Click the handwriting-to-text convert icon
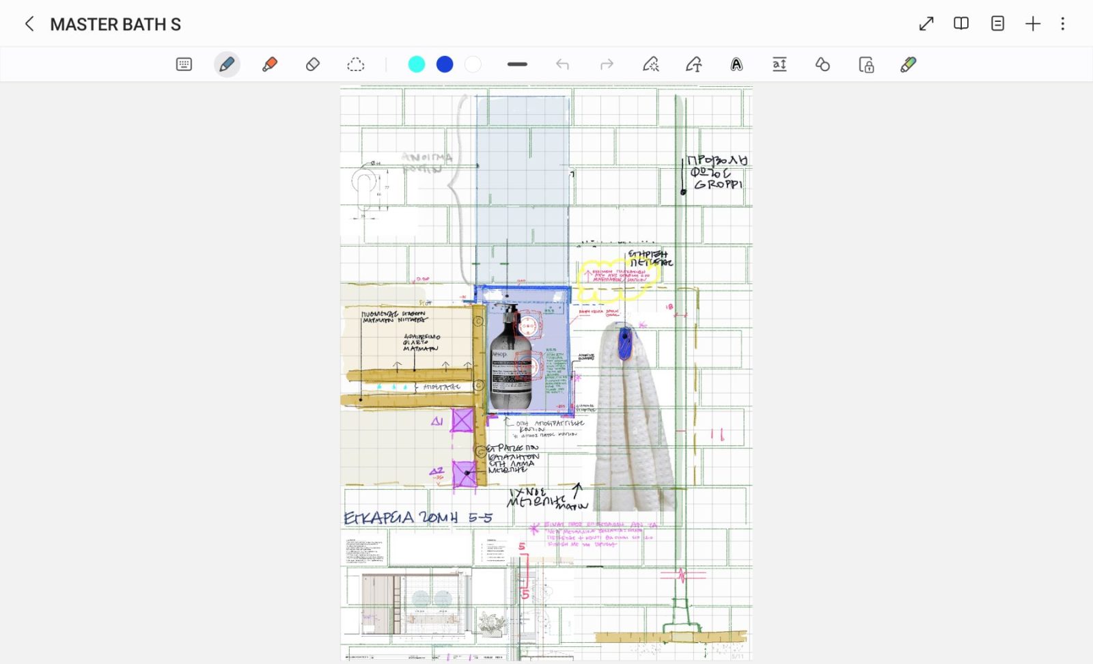This screenshot has width=1093, height=664. [x=693, y=64]
